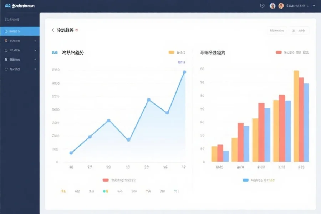321x214 pixels.
Task: Open the message bubble icon in top bar
Action: [x=263, y=6]
